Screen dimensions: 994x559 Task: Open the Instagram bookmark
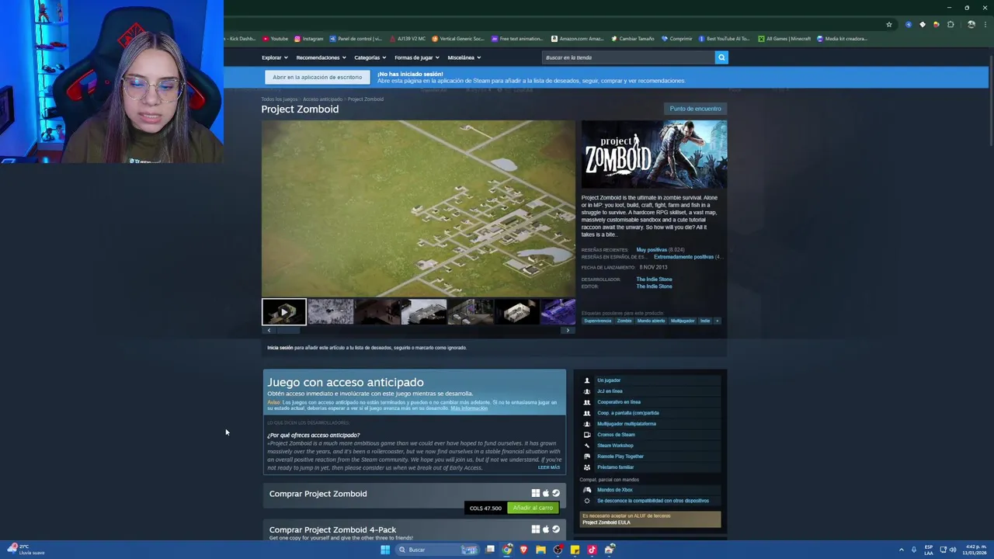pyautogui.click(x=308, y=39)
